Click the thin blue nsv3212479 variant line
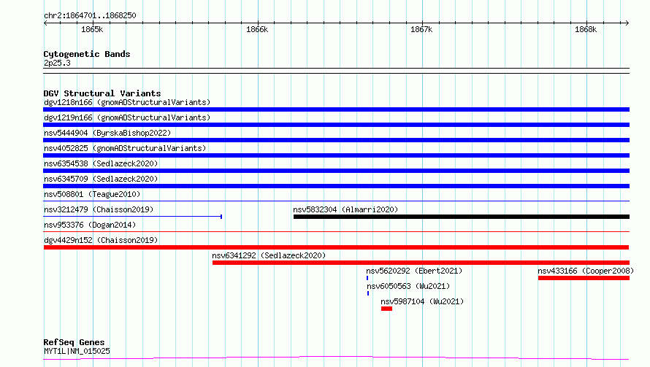This screenshot has width=650, height=367. pyautogui.click(x=133, y=217)
